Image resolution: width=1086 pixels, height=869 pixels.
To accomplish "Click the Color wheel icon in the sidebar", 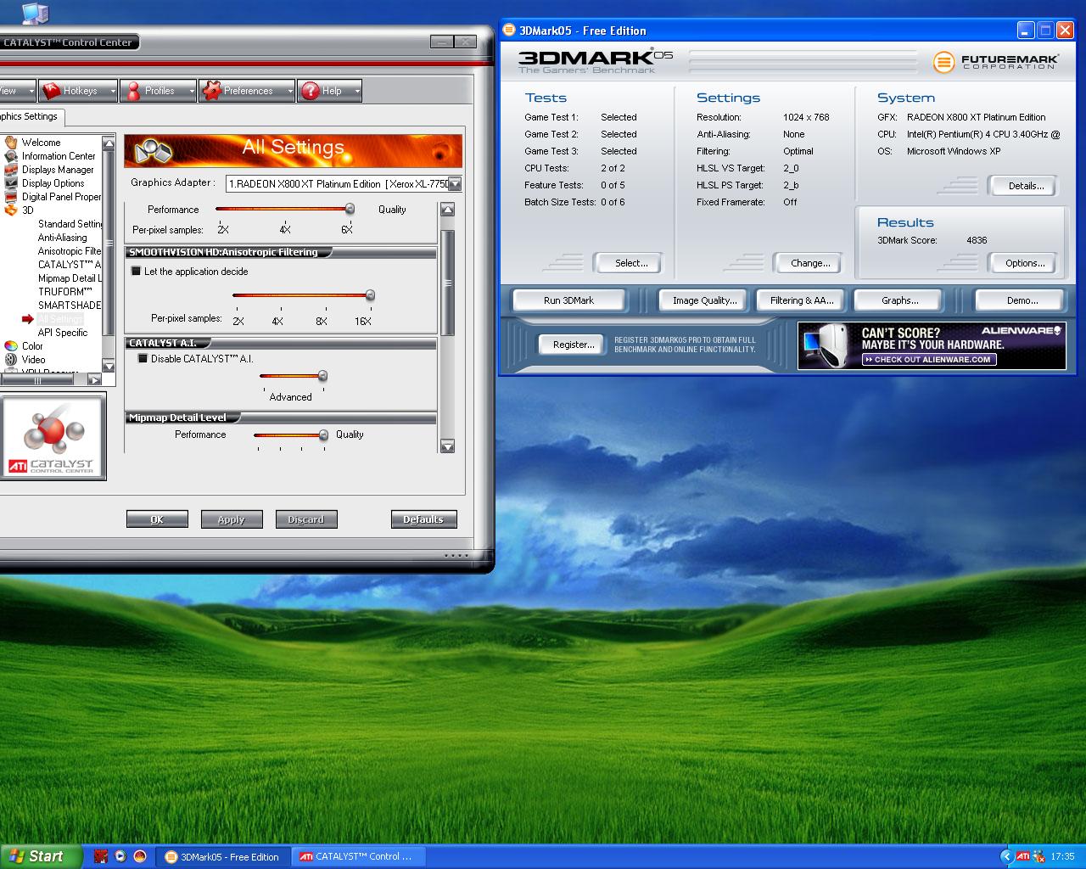I will coord(11,346).
